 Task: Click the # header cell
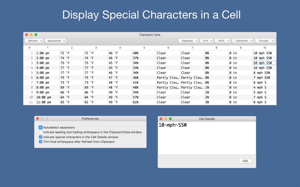pos(29,48)
